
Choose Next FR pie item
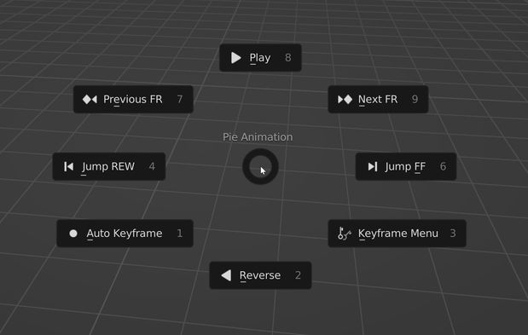pos(378,99)
